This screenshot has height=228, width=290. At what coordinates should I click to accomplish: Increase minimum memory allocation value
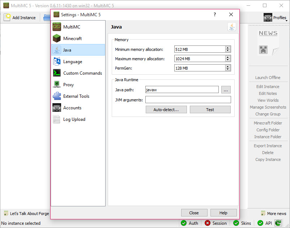click(x=228, y=48)
